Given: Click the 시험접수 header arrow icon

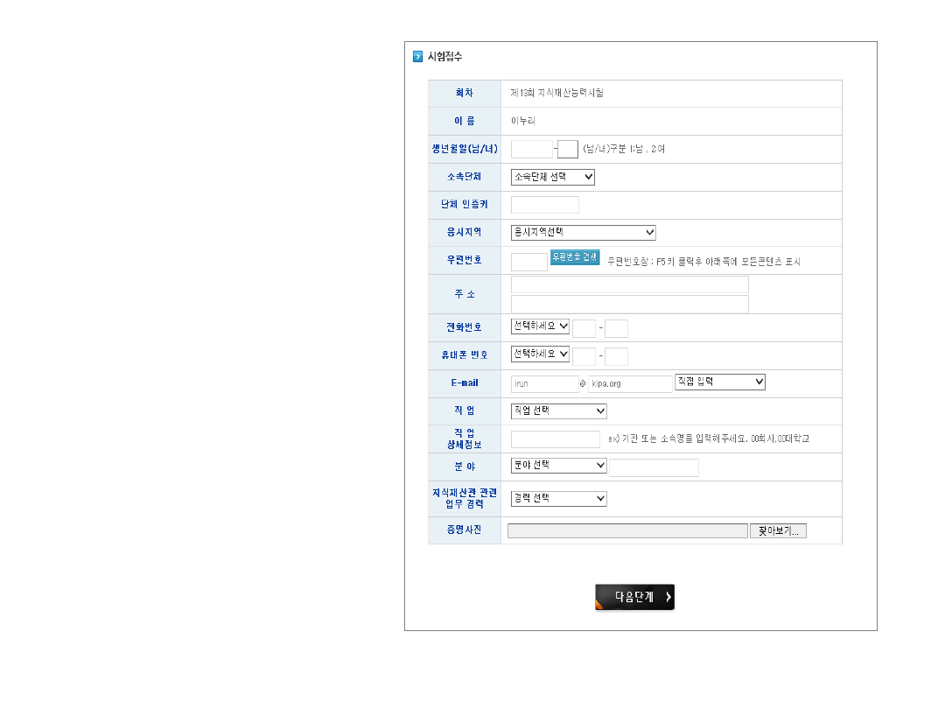Looking at the screenshot, I should point(417,57).
